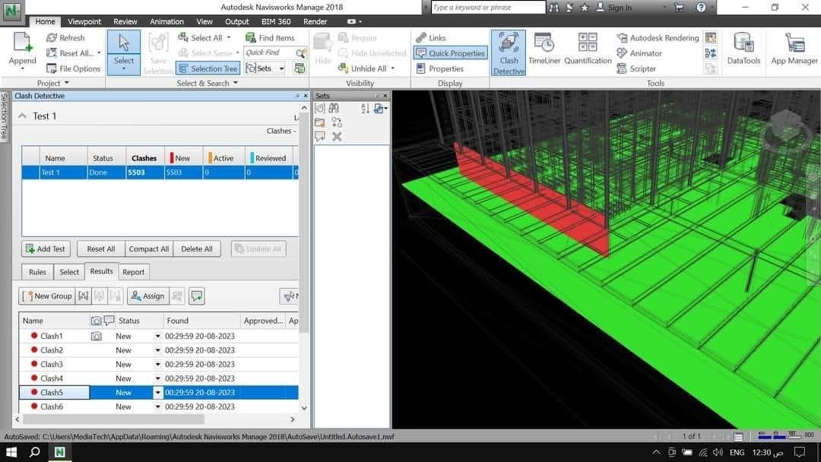
Task: Open the Animator tool
Action: click(639, 53)
